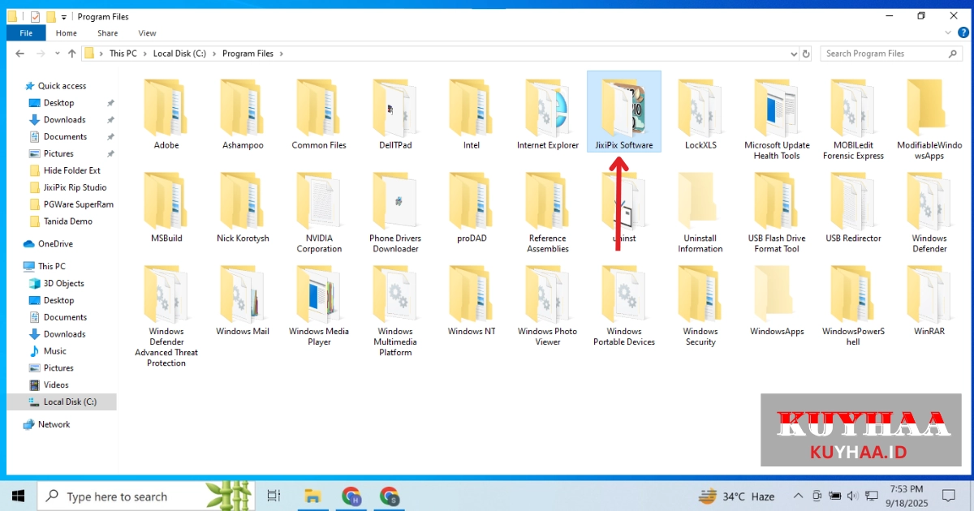
Task: Expand the ribbon with the chevron
Action: tap(949, 32)
